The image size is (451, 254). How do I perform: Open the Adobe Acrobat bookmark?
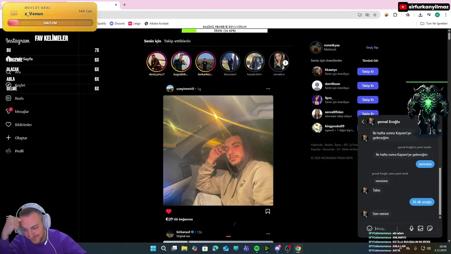coord(156,24)
